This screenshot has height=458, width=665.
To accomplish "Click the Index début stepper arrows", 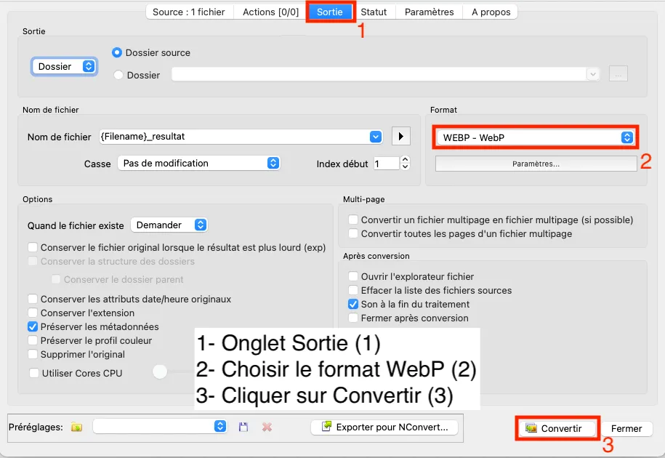I will point(405,164).
